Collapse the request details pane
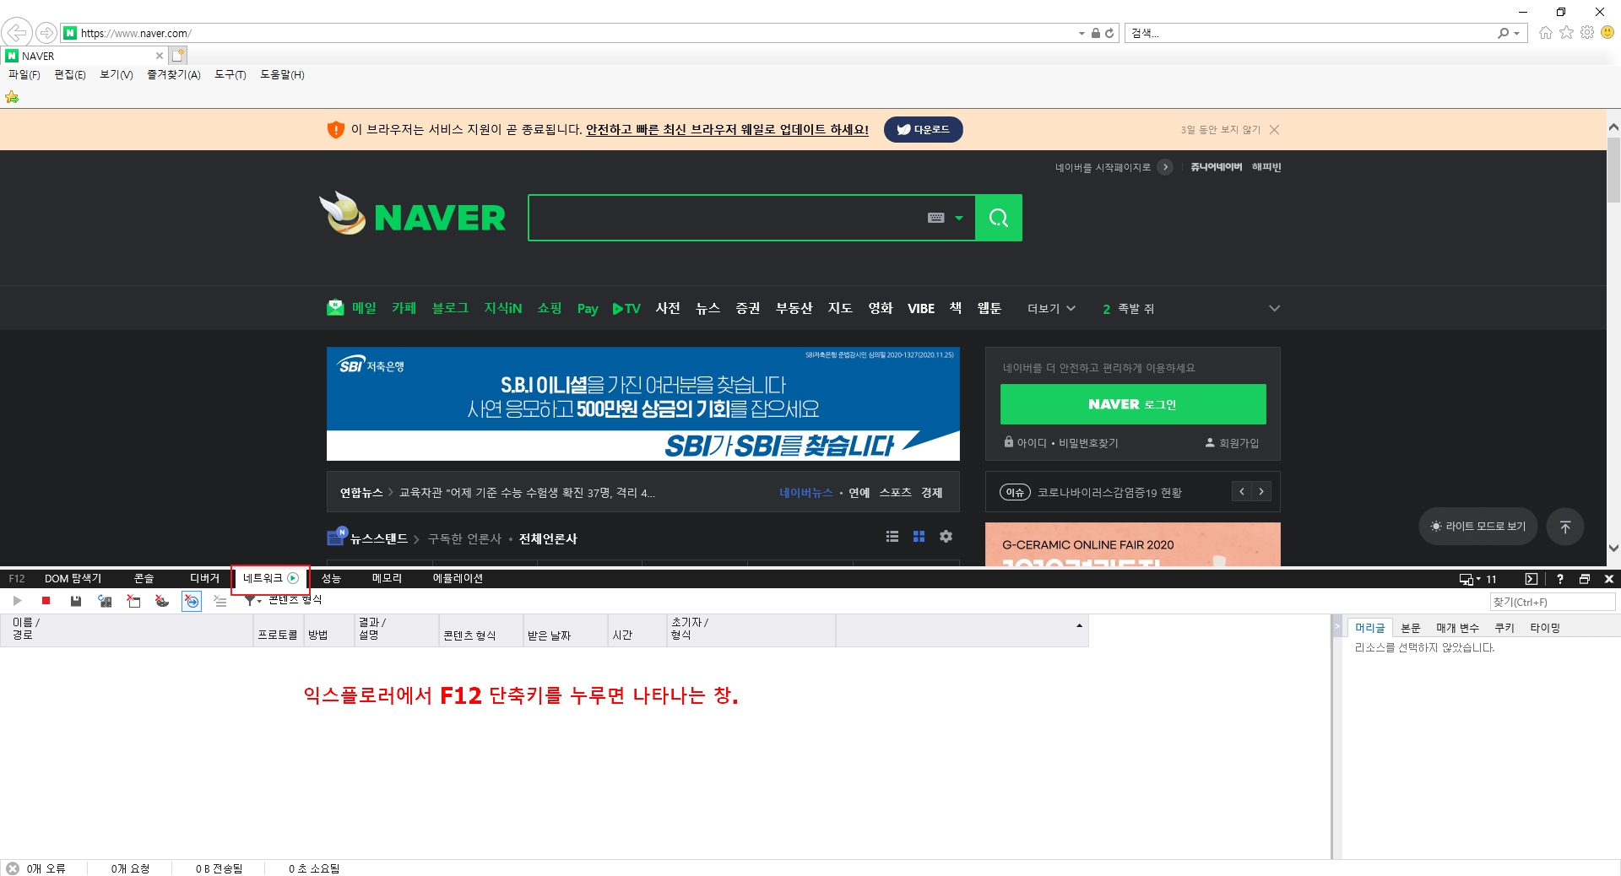The height and width of the screenshot is (876, 1621). (x=1336, y=627)
